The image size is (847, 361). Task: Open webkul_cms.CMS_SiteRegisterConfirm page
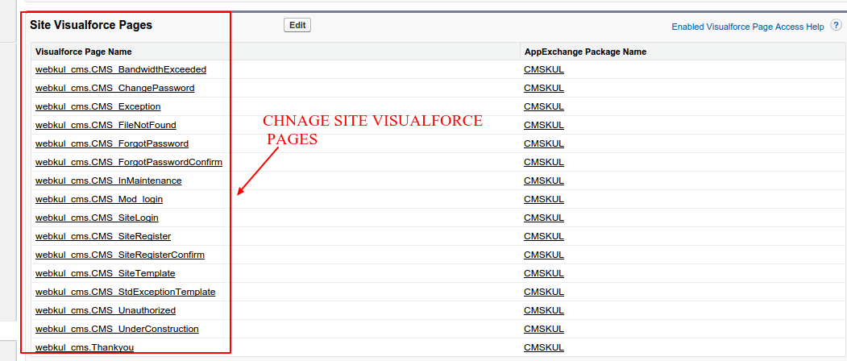[x=120, y=255]
